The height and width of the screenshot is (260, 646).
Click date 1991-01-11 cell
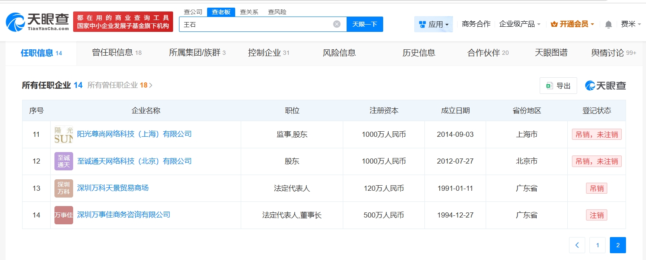pyautogui.click(x=455, y=188)
